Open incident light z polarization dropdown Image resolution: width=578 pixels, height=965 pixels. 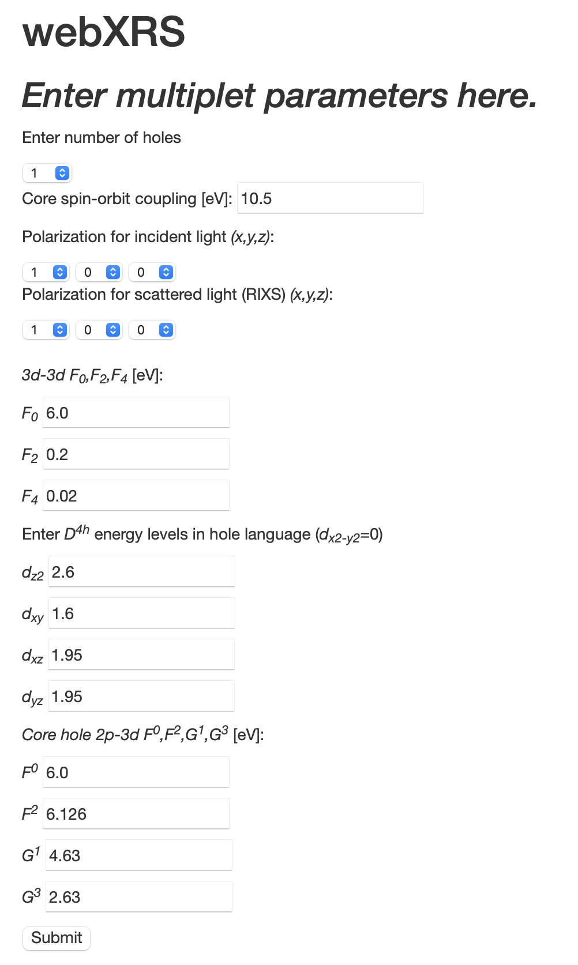click(152, 272)
